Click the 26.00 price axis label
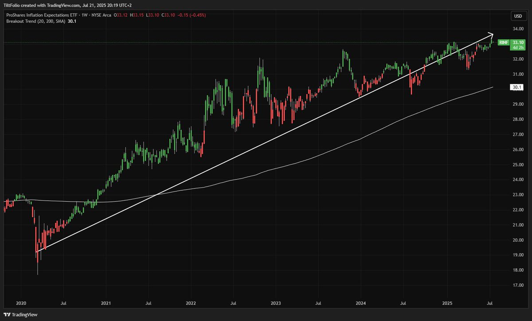This screenshot has height=321, width=532. tap(519, 150)
